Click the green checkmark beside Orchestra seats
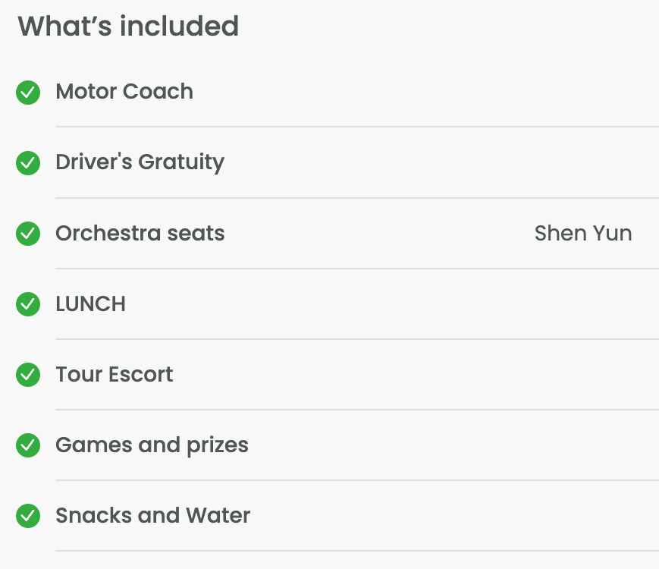 pyautogui.click(x=28, y=234)
